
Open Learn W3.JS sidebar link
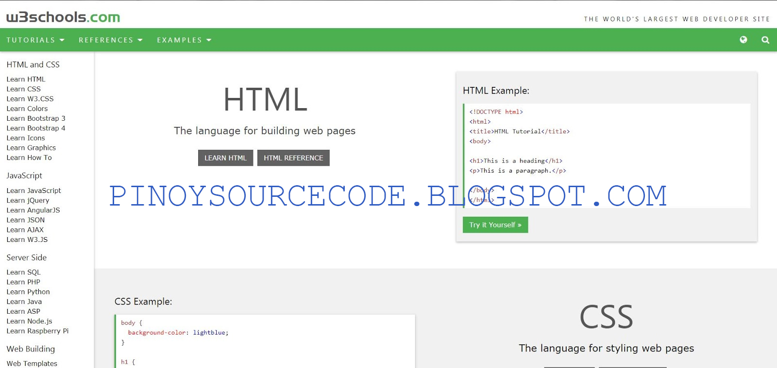pyautogui.click(x=27, y=240)
